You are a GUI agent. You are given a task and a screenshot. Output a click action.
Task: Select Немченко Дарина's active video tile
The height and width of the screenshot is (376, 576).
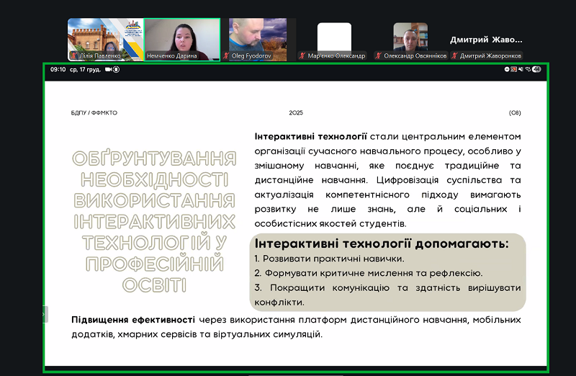click(x=182, y=36)
